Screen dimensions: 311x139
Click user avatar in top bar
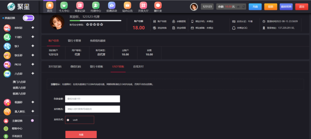193,7
